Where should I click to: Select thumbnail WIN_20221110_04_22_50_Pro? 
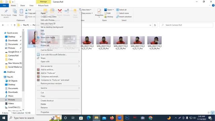103,43
